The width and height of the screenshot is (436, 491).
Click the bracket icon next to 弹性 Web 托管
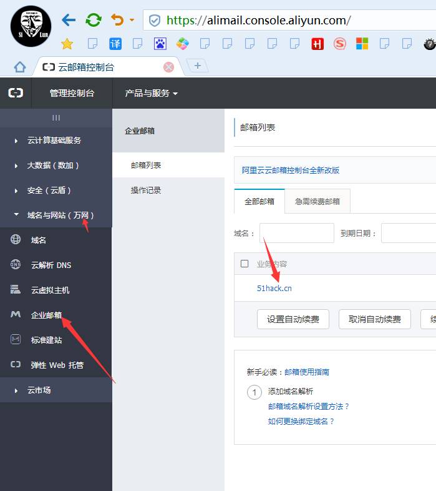coord(16,364)
